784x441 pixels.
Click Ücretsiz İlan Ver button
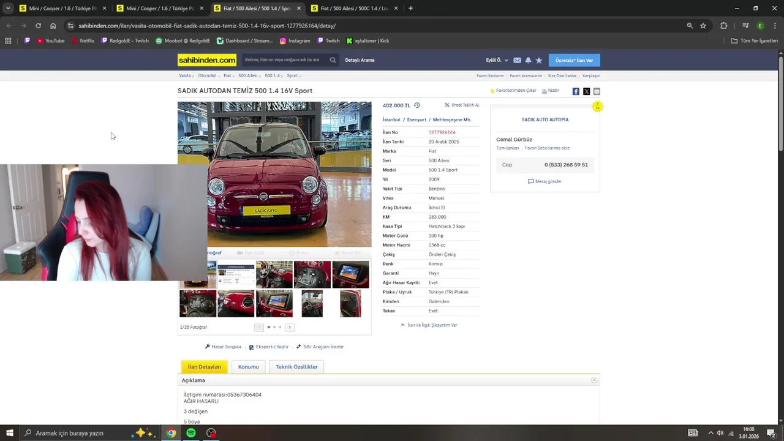574,60
